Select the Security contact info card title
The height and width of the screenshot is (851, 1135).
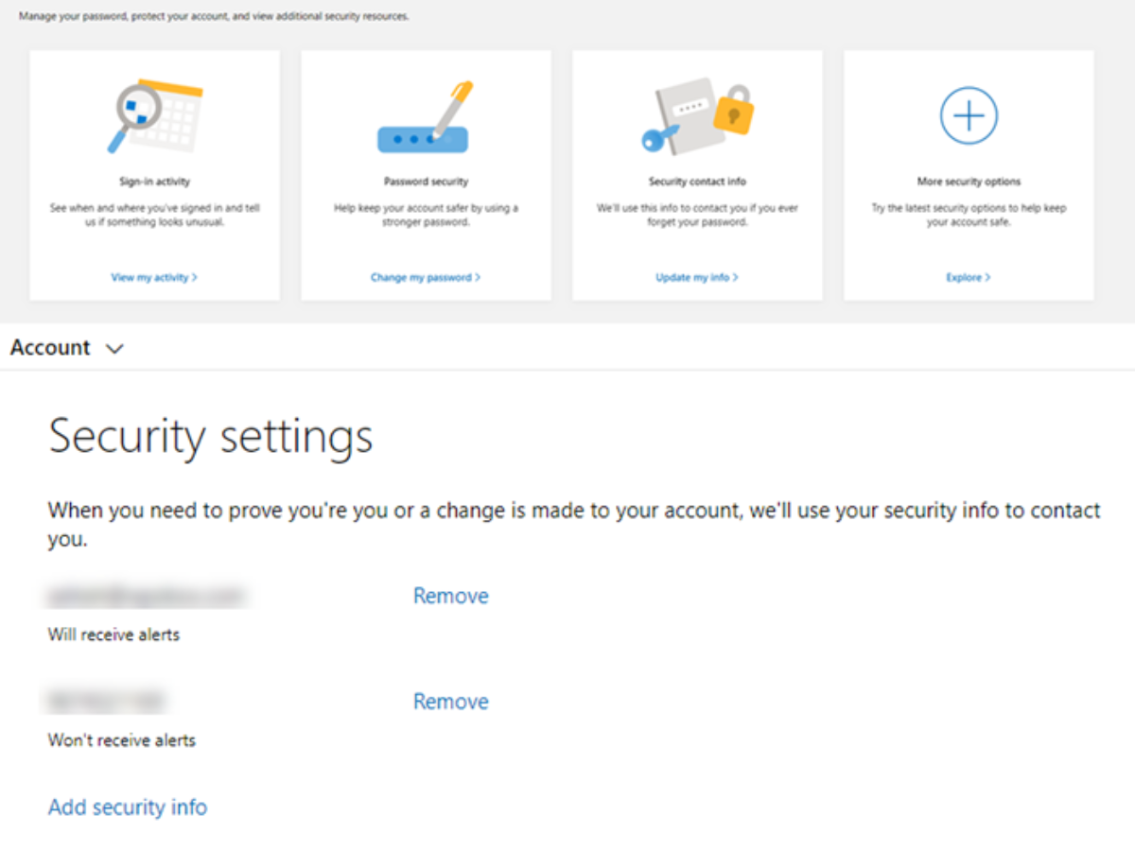(697, 182)
